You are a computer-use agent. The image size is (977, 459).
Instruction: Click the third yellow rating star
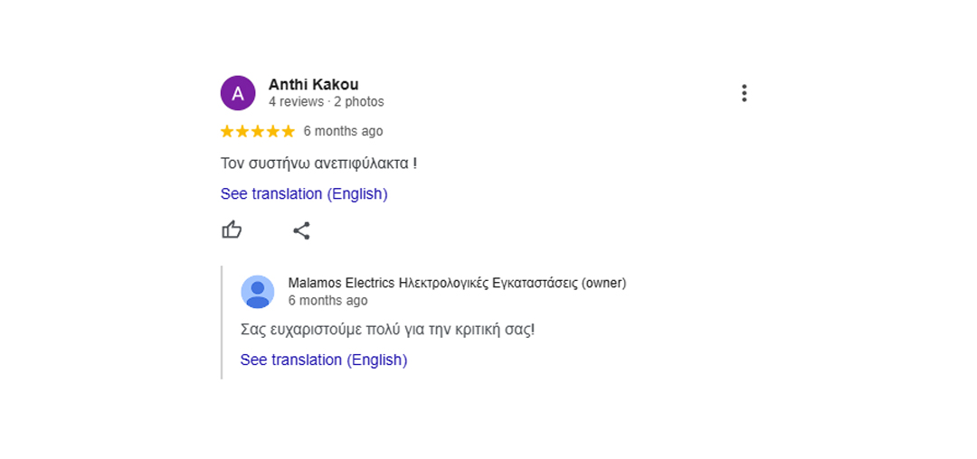tap(257, 131)
